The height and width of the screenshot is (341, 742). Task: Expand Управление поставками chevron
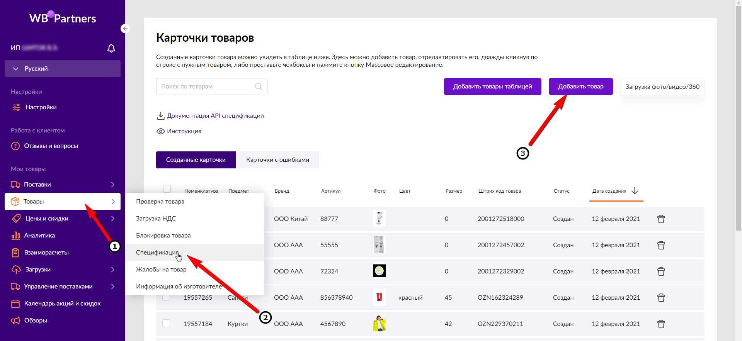pyautogui.click(x=113, y=287)
